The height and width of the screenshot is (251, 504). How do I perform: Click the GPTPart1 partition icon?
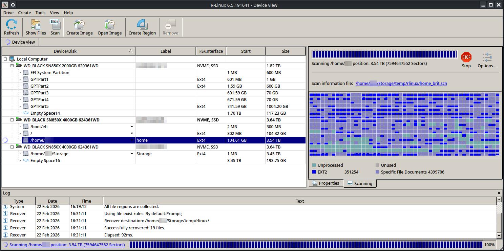(x=26, y=79)
